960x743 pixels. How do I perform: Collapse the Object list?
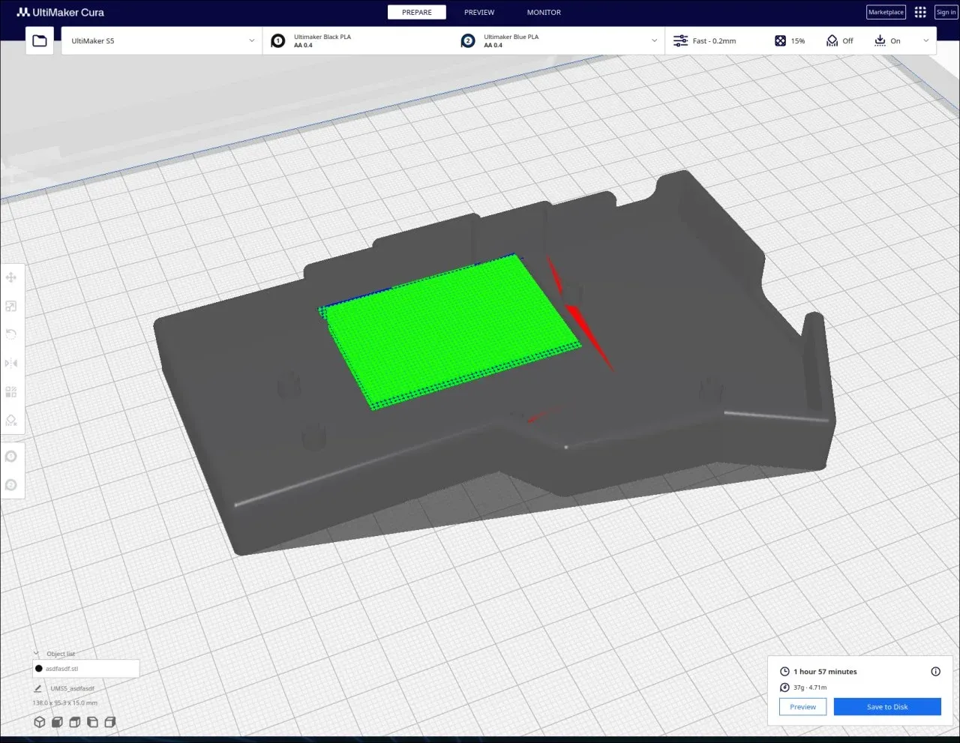[x=36, y=654]
